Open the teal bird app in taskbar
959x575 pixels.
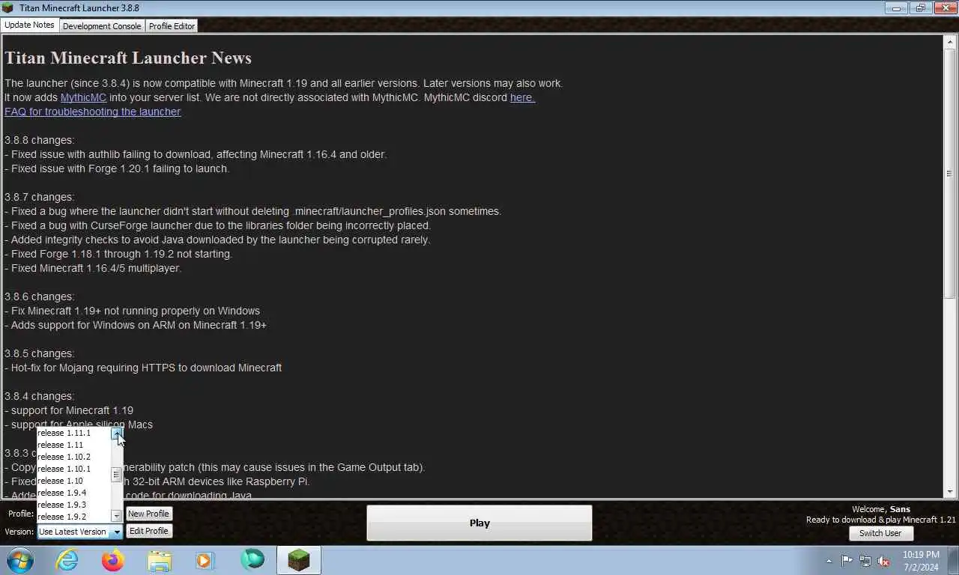[252, 560]
